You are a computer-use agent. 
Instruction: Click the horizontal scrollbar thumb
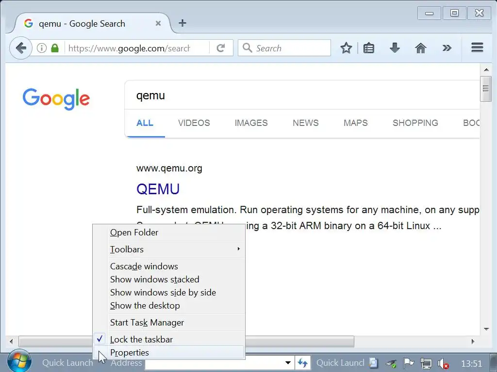(186, 341)
